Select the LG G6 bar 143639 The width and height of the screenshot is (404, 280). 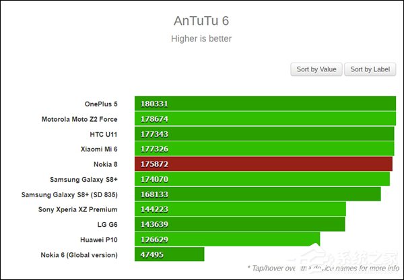click(x=240, y=224)
